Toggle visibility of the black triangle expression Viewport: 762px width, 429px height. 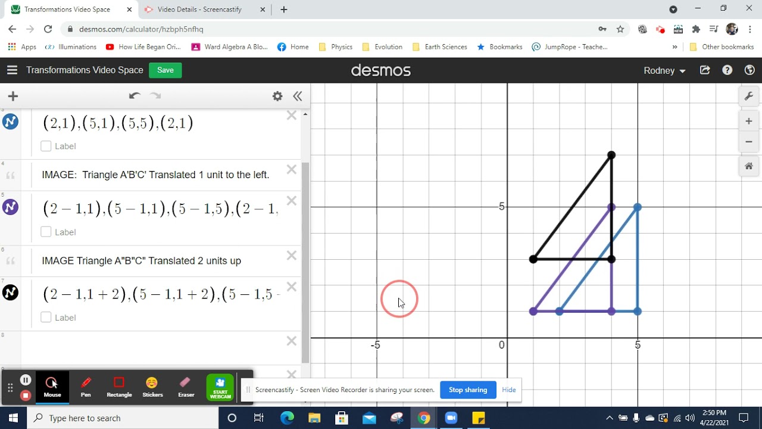click(11, 293)
